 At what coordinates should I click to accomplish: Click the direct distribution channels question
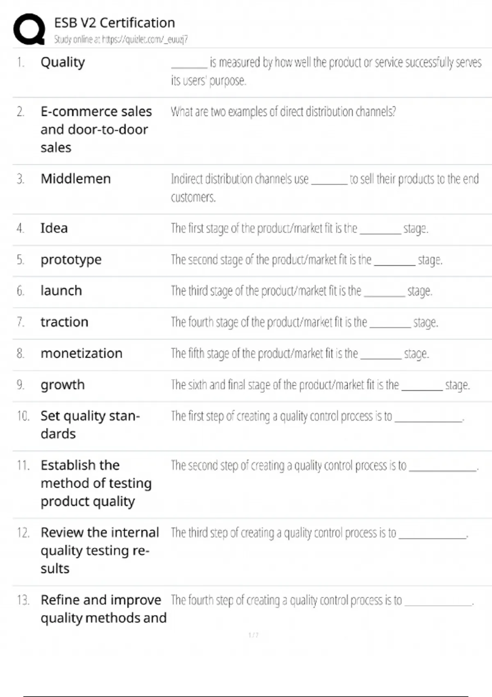click(283, 112)
